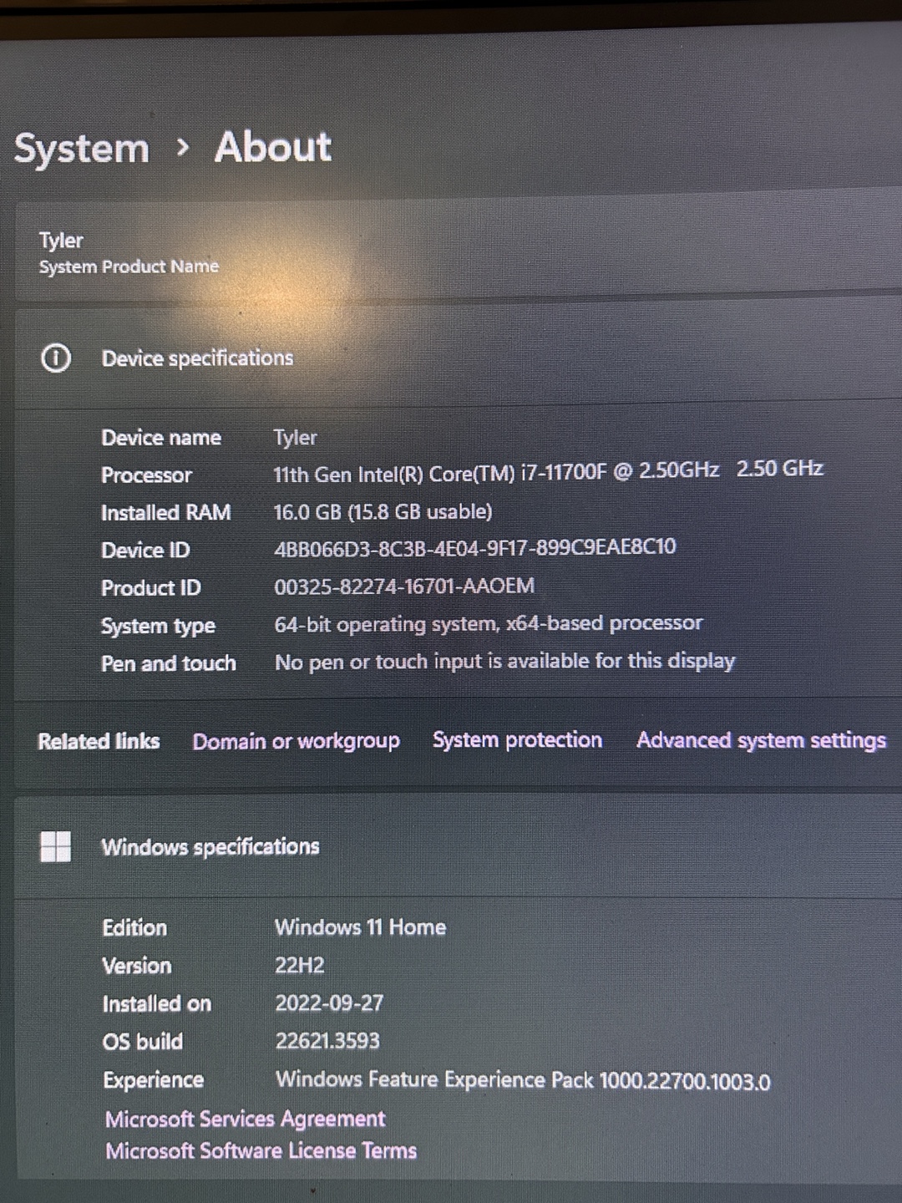
Task: Open Microsoft Software License Terms link
Action: click(261, 1150)
